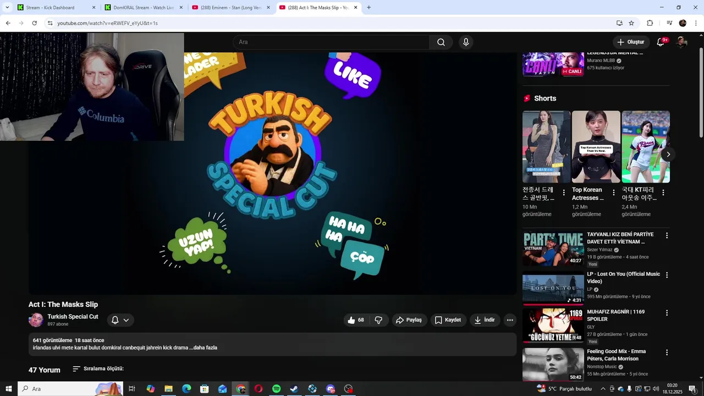Open Feeling Good Mix thumbnail
The width and height of the screenshot is (704, 396).
pos(553,365)
